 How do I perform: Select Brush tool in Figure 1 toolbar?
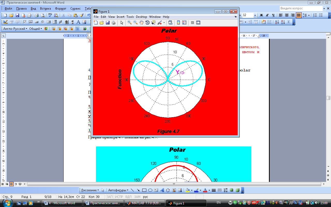[160, 23]
